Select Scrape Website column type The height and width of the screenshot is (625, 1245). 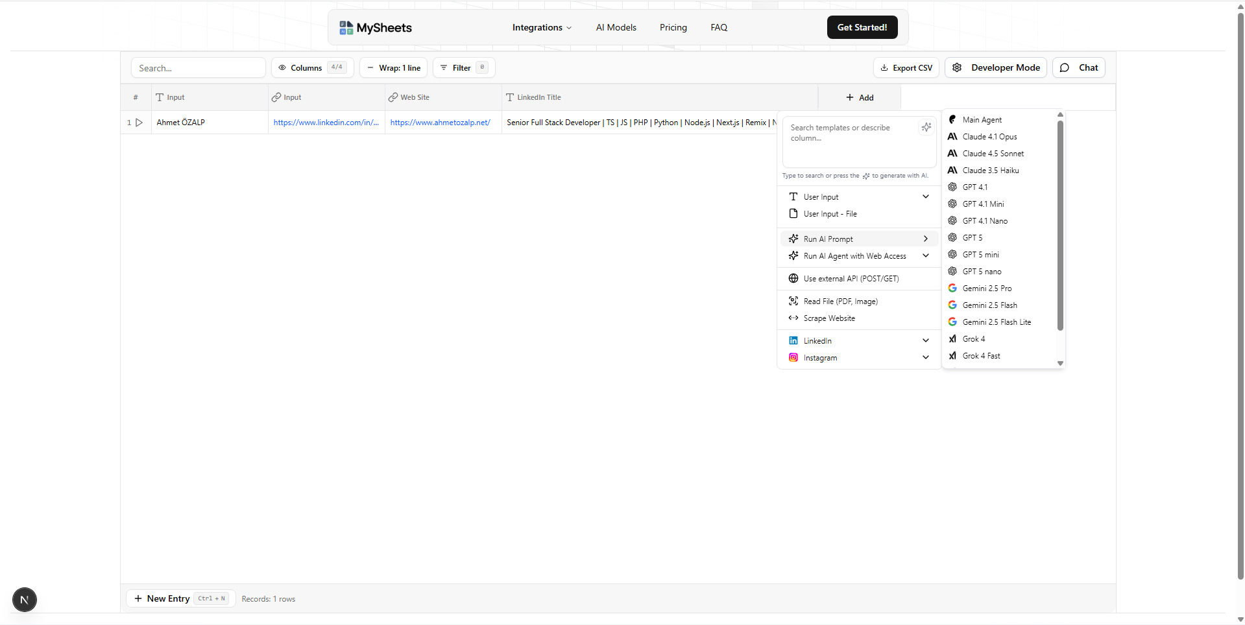click(828, 318)
